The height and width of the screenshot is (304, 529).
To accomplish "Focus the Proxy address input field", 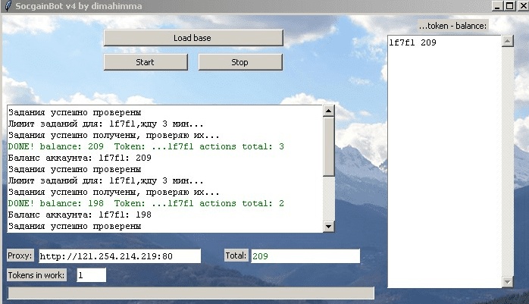I will 119,256.
